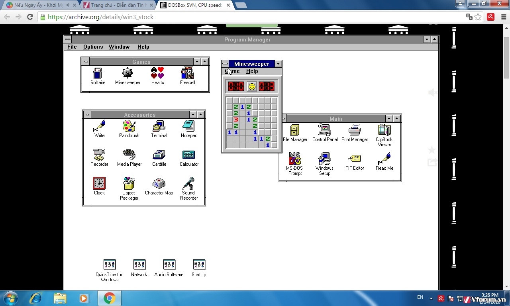Minimize the Accessories group window
This screenshot has height=306, width=510.
pyautogui.click(x=193, y=115)
